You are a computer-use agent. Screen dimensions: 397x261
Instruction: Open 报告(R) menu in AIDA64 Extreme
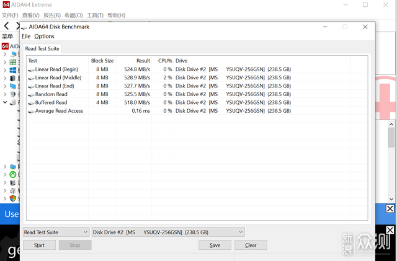click(52, 15)
